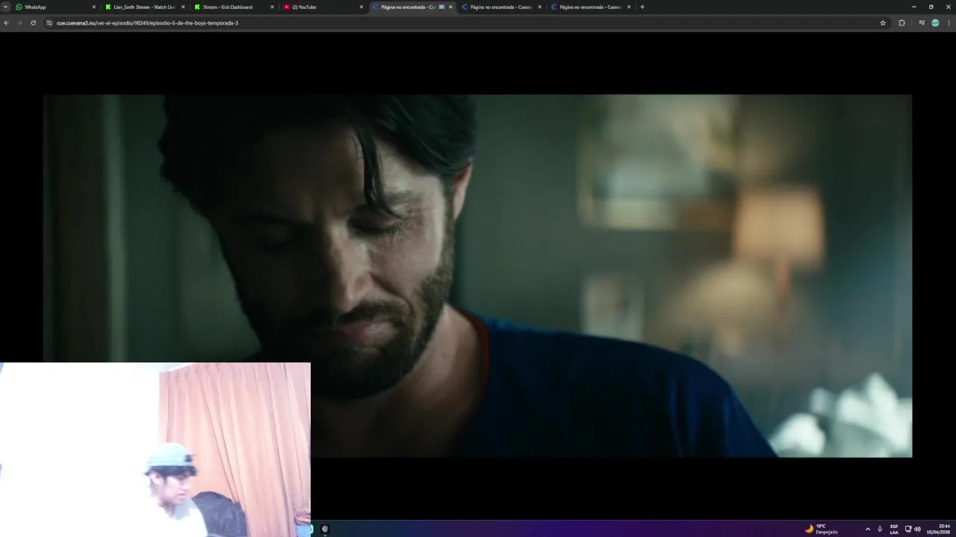Select the second Página no encontrada tab

click(x=501, y=7)
